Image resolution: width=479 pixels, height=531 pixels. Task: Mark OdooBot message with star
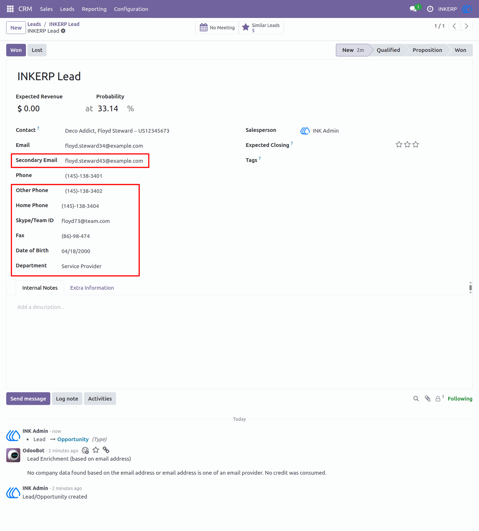point(96,450)
